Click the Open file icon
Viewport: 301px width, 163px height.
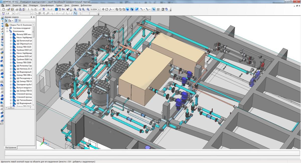click(x=9, y=9)
